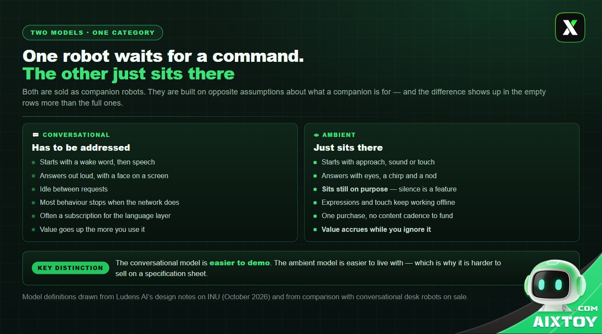602x334 pixels.
Task: Click the Ludens AI design notes footnote
Action: point(245,297)
